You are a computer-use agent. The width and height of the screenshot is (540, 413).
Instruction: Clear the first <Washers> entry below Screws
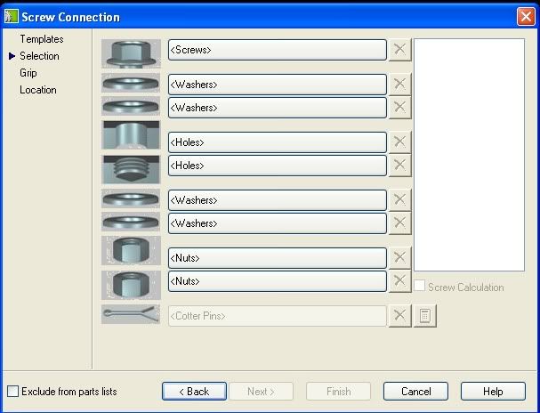[x=399, y=84]
